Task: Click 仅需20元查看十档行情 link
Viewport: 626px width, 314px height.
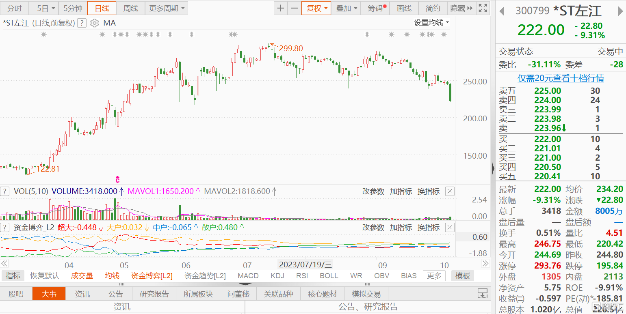Action: pyautogui.click(x=561, y=78)
